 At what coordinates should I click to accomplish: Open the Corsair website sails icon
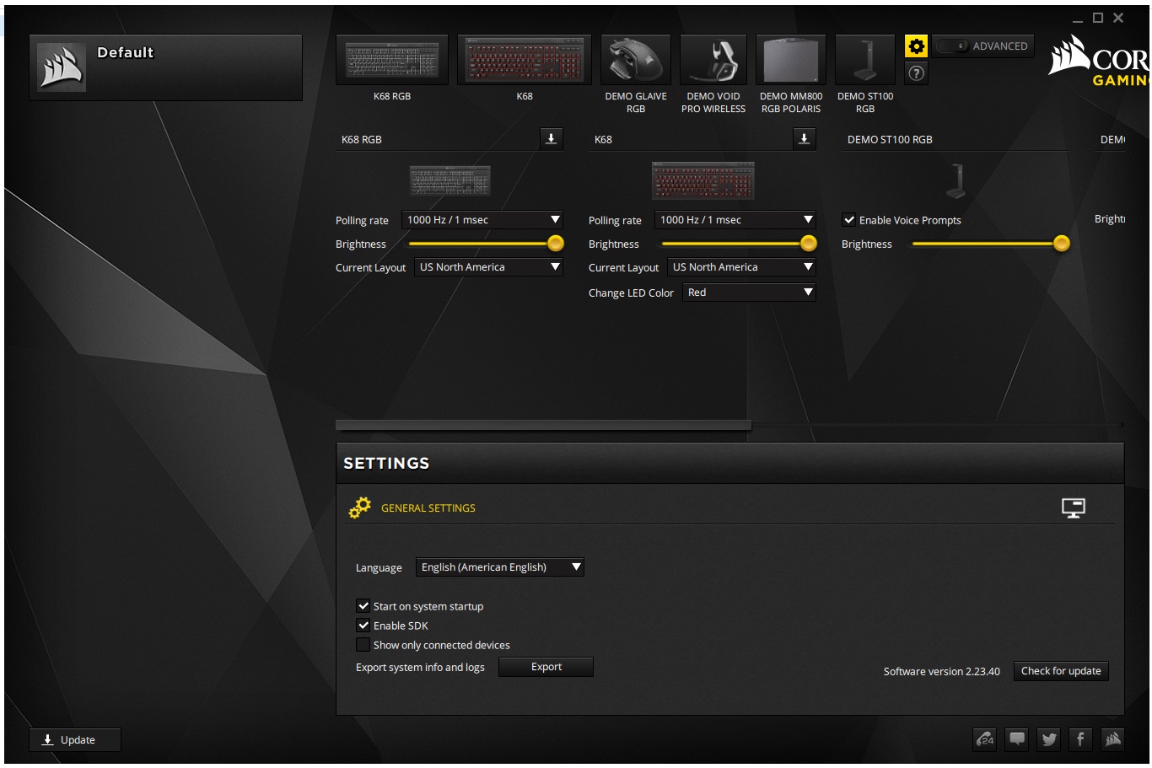[1113, 739]
